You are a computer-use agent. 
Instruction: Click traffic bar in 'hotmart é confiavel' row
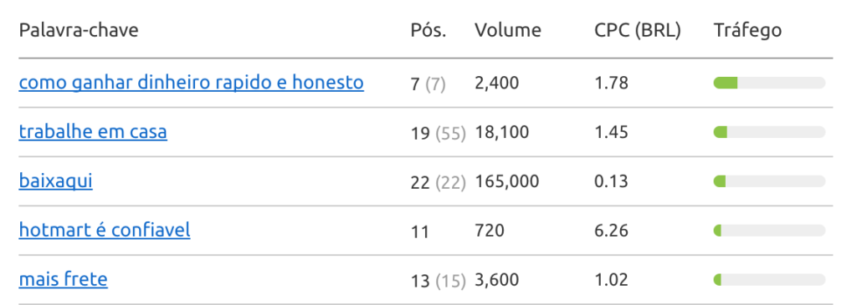(770, 231)
